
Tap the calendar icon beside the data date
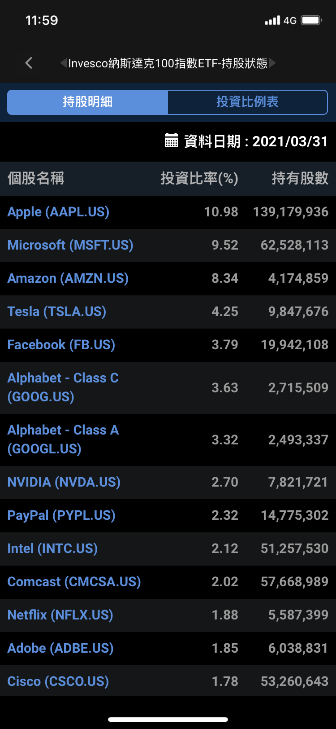[171, 141]
